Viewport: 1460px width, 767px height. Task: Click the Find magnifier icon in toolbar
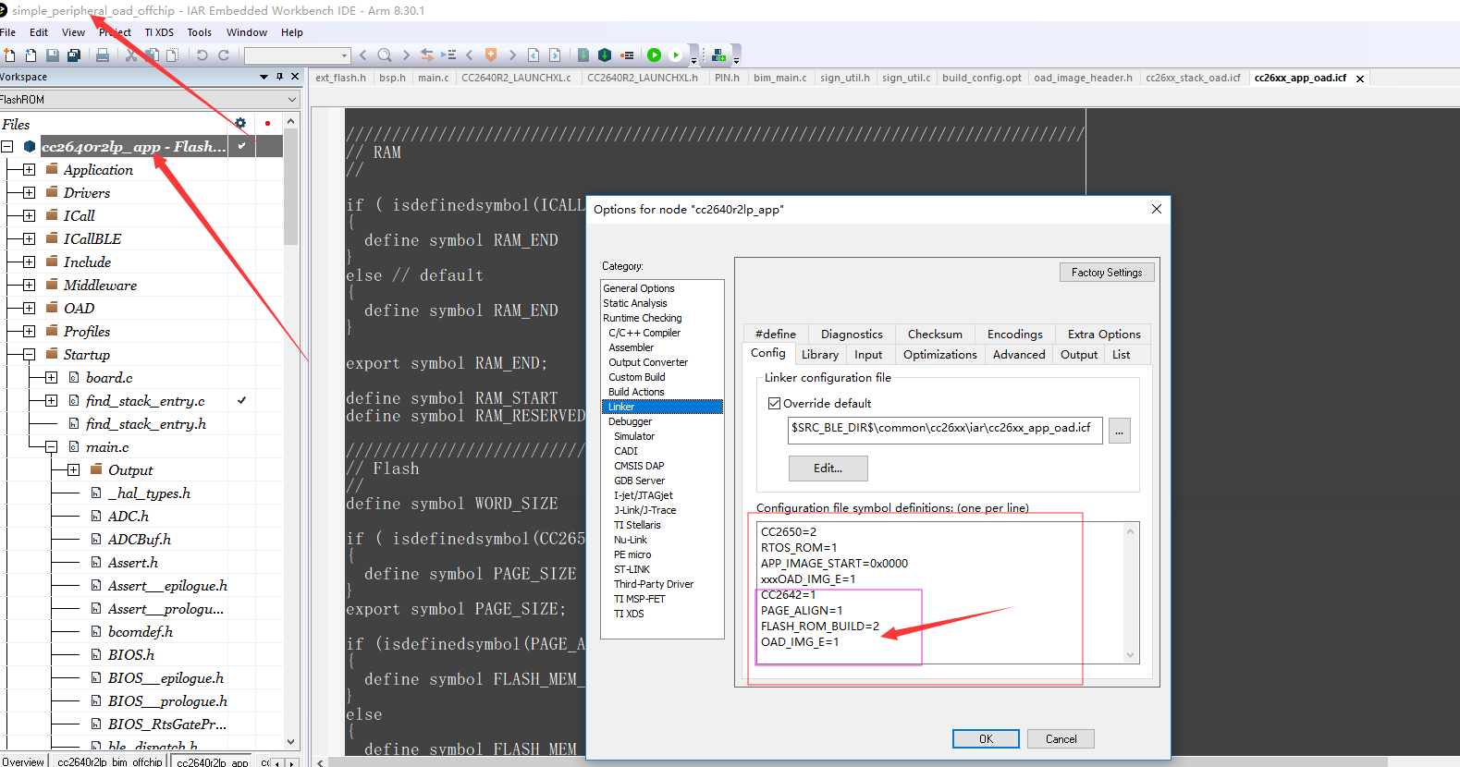384,55
